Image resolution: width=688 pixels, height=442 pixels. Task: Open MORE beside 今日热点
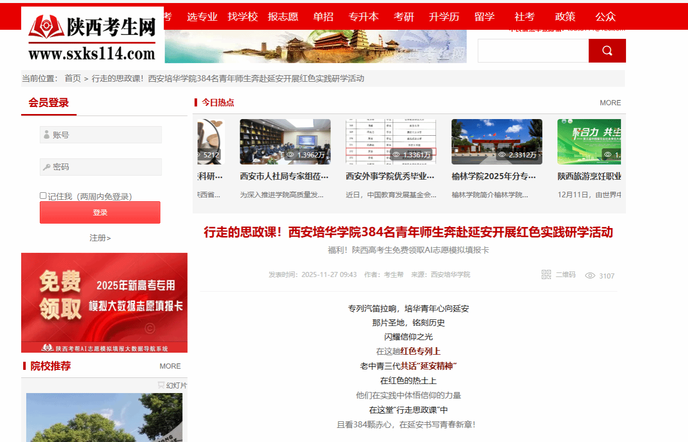point(610,102)
